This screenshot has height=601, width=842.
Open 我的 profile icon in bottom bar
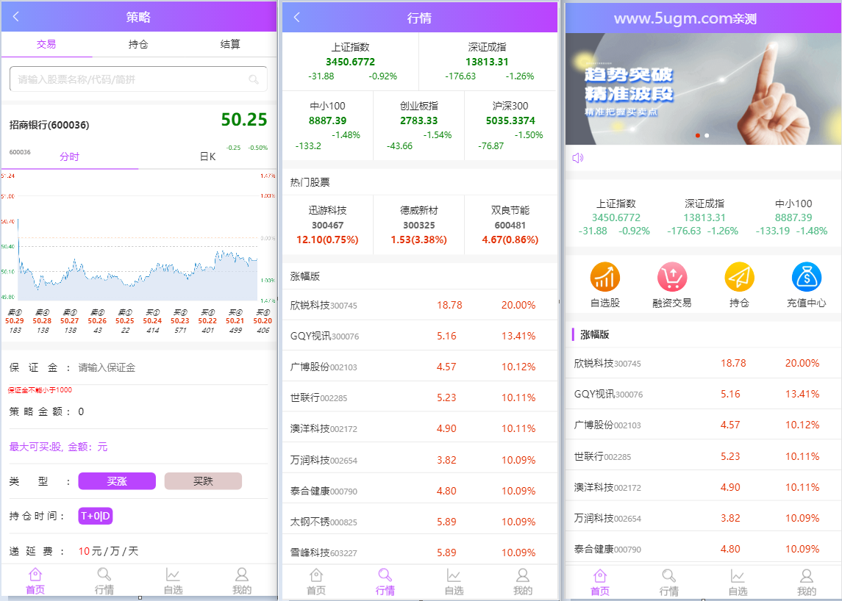806,580
